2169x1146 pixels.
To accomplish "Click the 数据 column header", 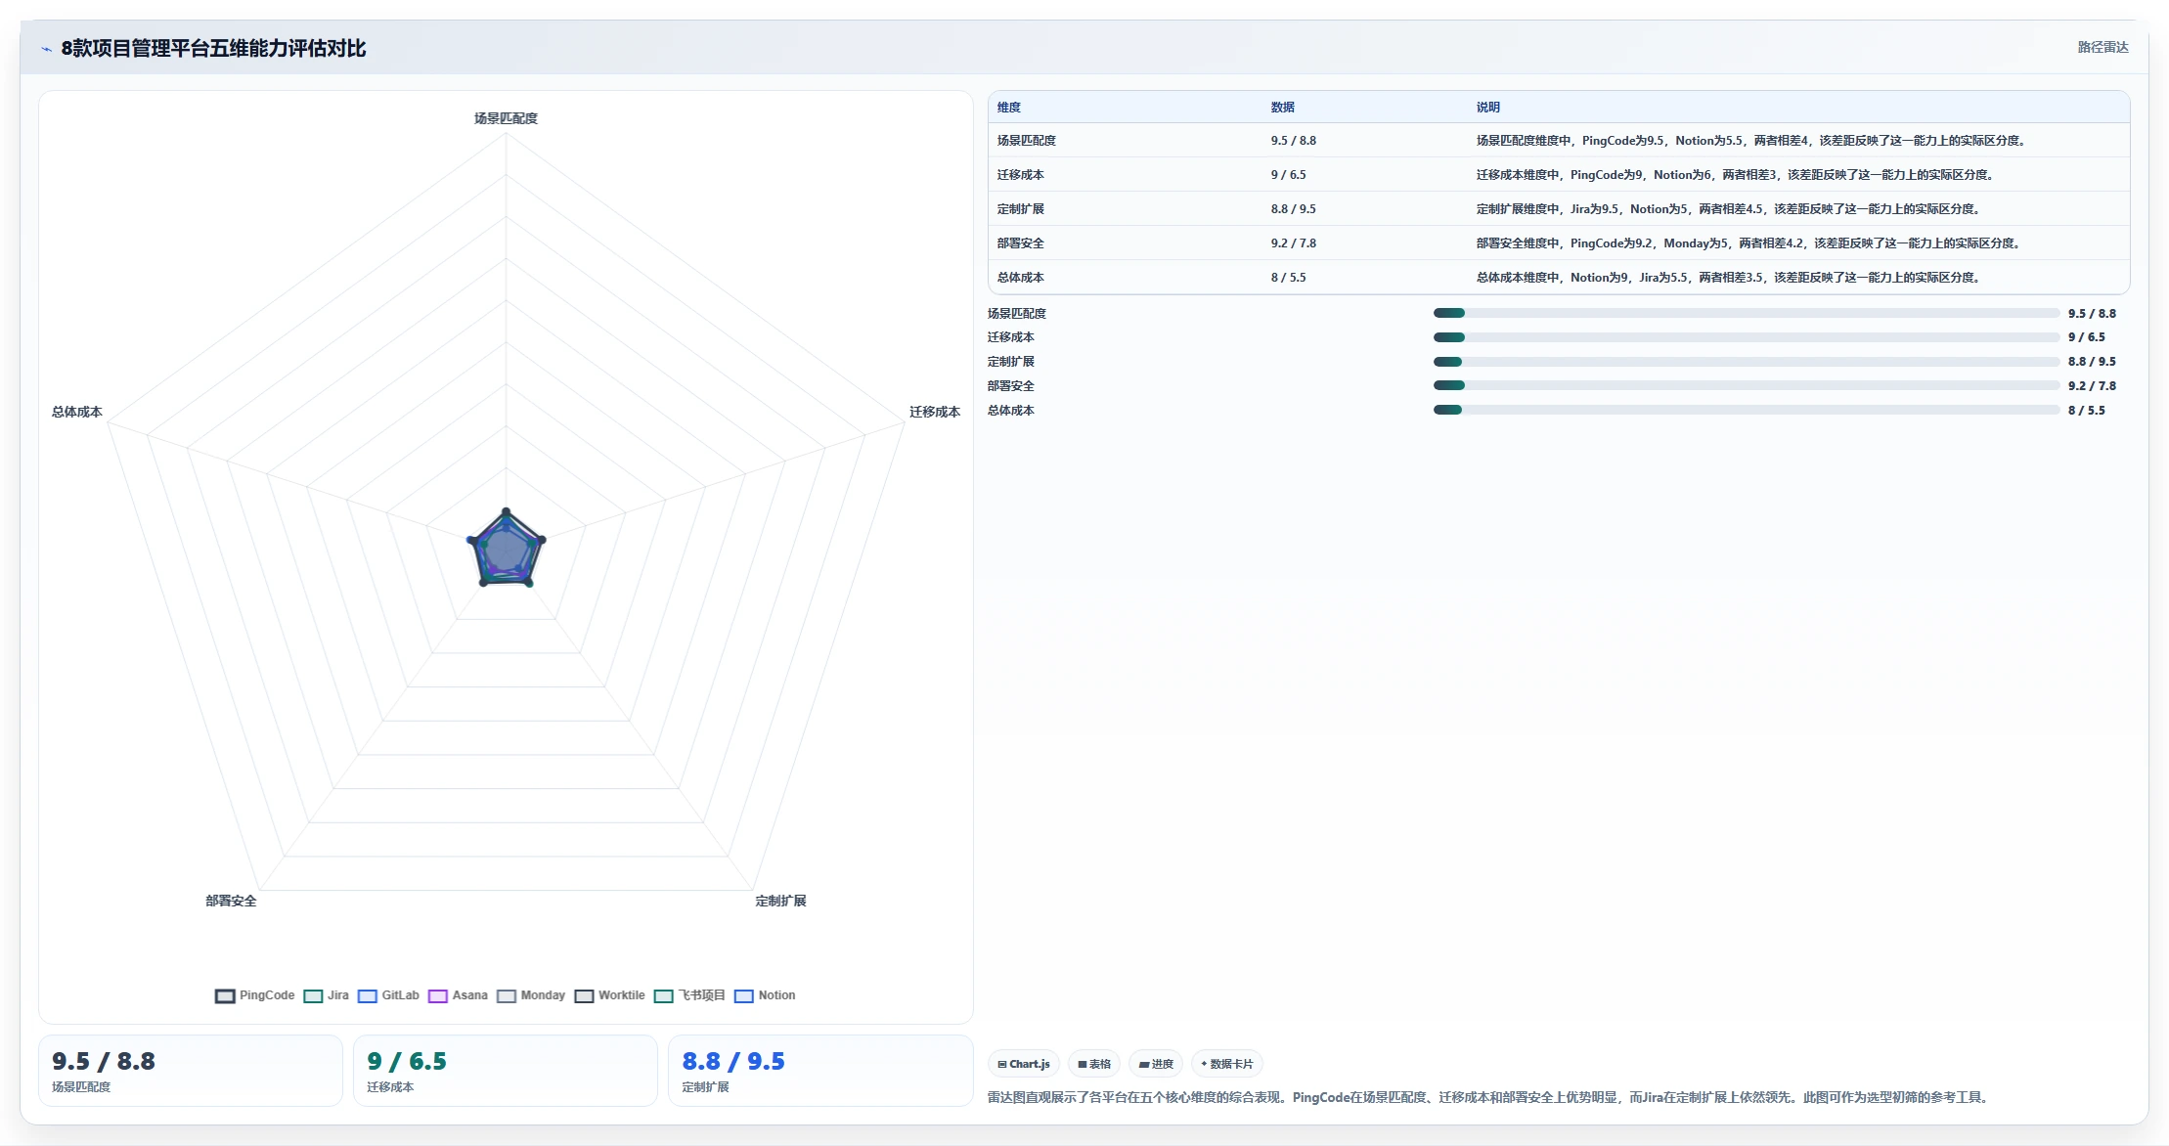I will tap(1283, 108).
